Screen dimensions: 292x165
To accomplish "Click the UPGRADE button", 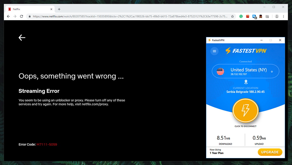I will (270, 152).
